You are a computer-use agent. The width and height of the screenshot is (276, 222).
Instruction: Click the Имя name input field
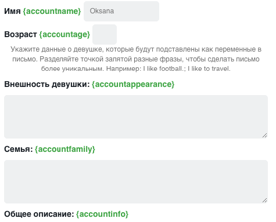[121, 11]
